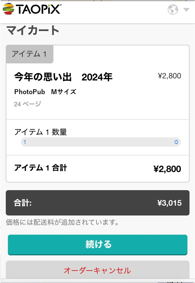Viewport: 195px width, 283px height.
Task: Click the 合計: label in dark bar
Action: tap(23, 203)
